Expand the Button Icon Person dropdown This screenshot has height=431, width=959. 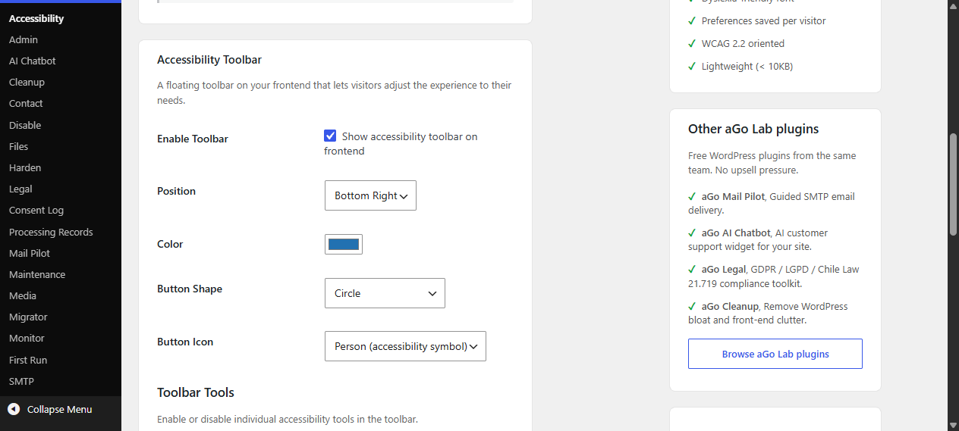405,346
